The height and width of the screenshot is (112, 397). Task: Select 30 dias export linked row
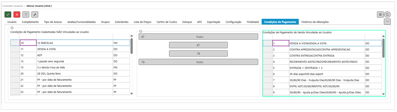pyautogui.click(x=322, y=74)
